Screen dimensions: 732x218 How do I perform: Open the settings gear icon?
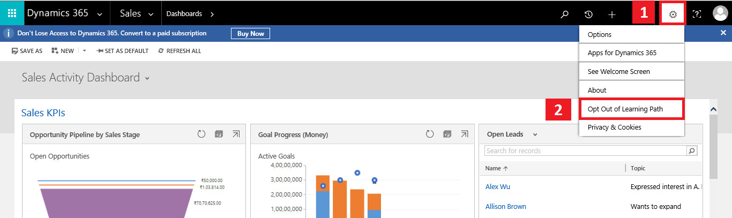673,14
